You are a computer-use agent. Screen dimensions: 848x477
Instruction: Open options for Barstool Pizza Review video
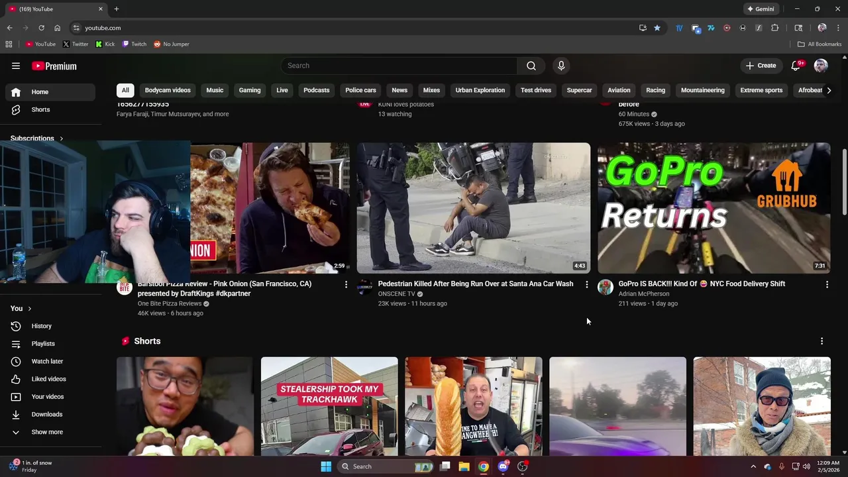(x=346, y=284)
